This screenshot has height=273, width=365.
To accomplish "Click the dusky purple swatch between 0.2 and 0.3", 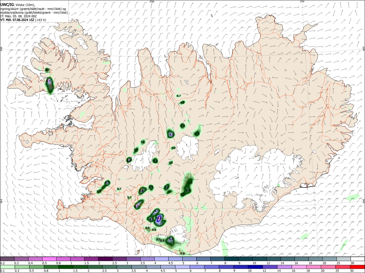I will click(7, 259).
